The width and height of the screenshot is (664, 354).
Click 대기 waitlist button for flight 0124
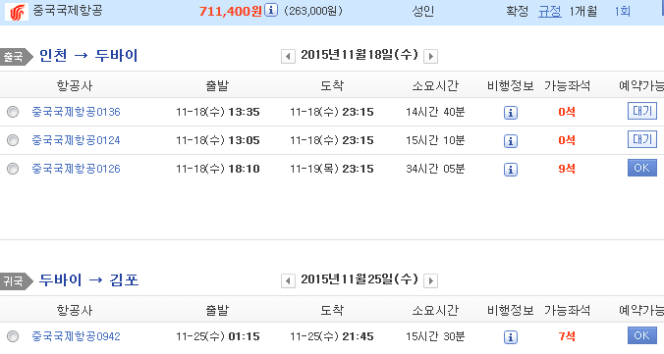(642, 139)
